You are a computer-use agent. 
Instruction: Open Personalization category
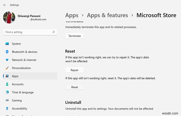click(x=21, y=68)
